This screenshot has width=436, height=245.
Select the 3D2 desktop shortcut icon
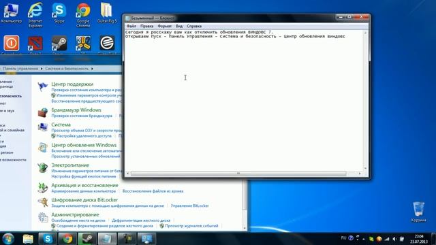[83, 44]
